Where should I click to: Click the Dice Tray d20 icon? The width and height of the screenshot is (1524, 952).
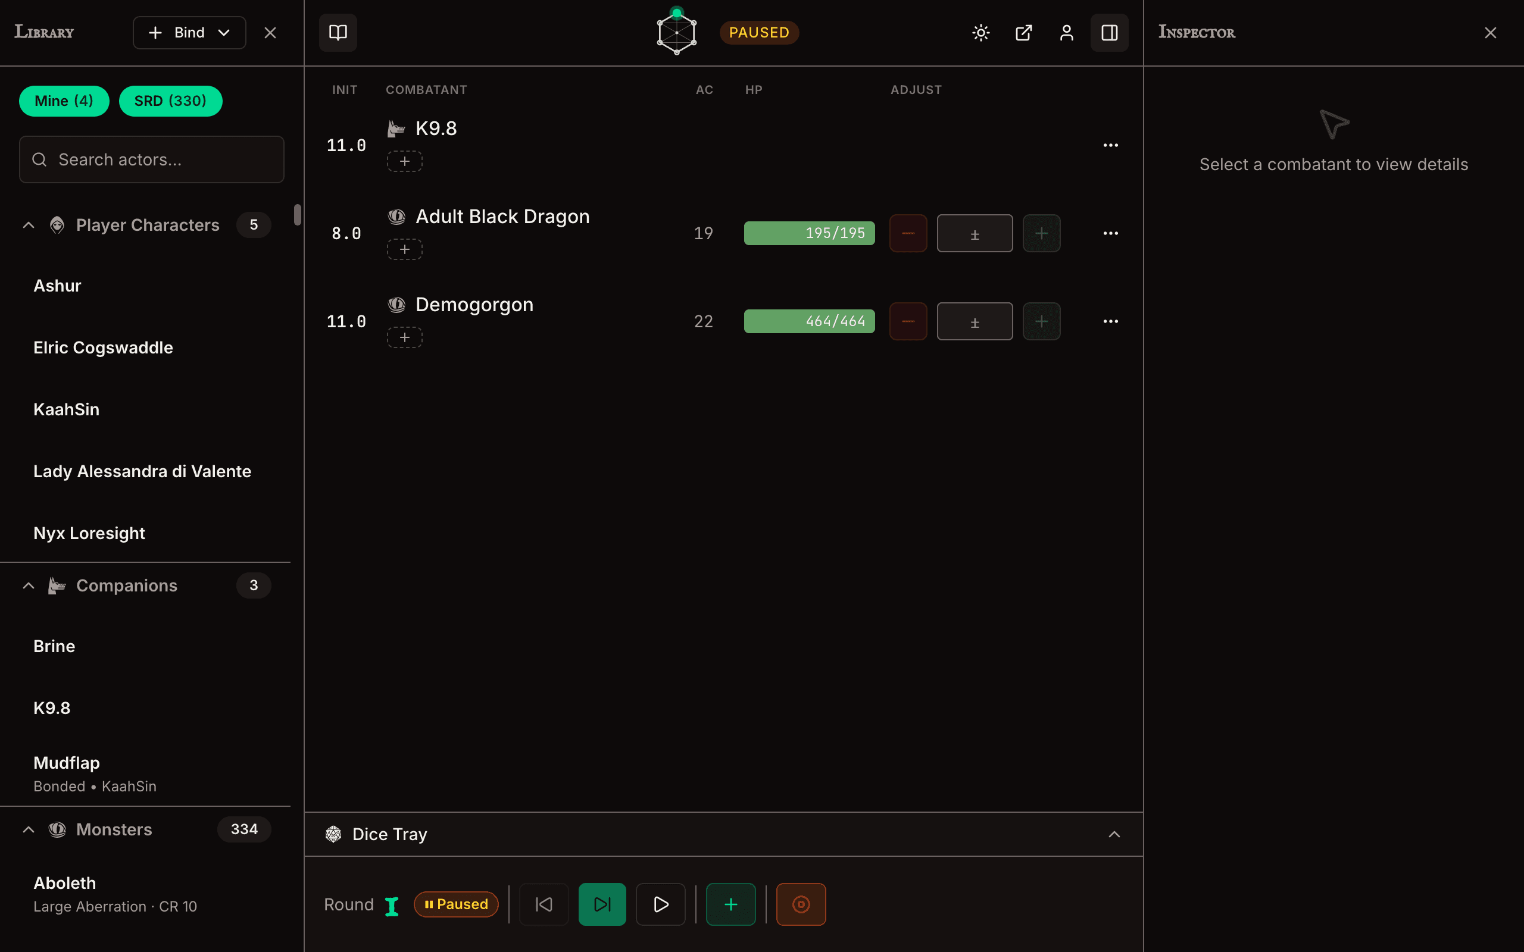pos(333,834)
